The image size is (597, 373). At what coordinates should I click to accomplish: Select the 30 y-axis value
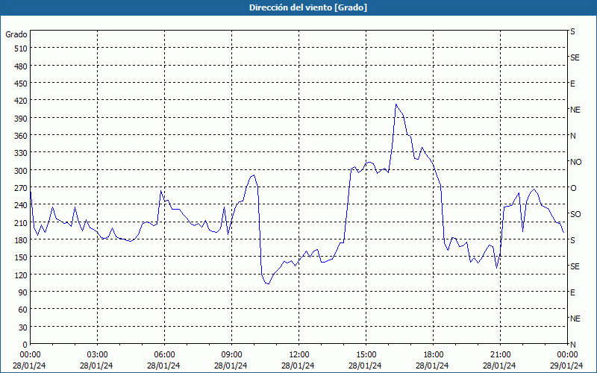click(x=23, y=327)
